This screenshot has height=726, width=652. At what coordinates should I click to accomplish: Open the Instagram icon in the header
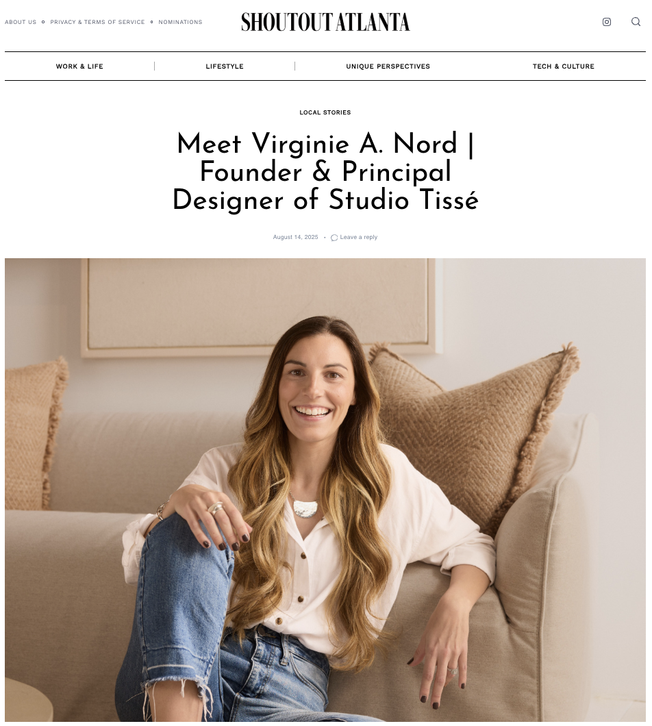point(607,22)
